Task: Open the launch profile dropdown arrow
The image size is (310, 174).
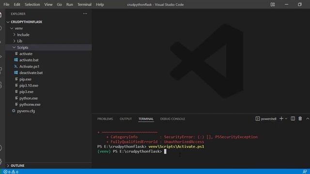Action: point(286,118)
